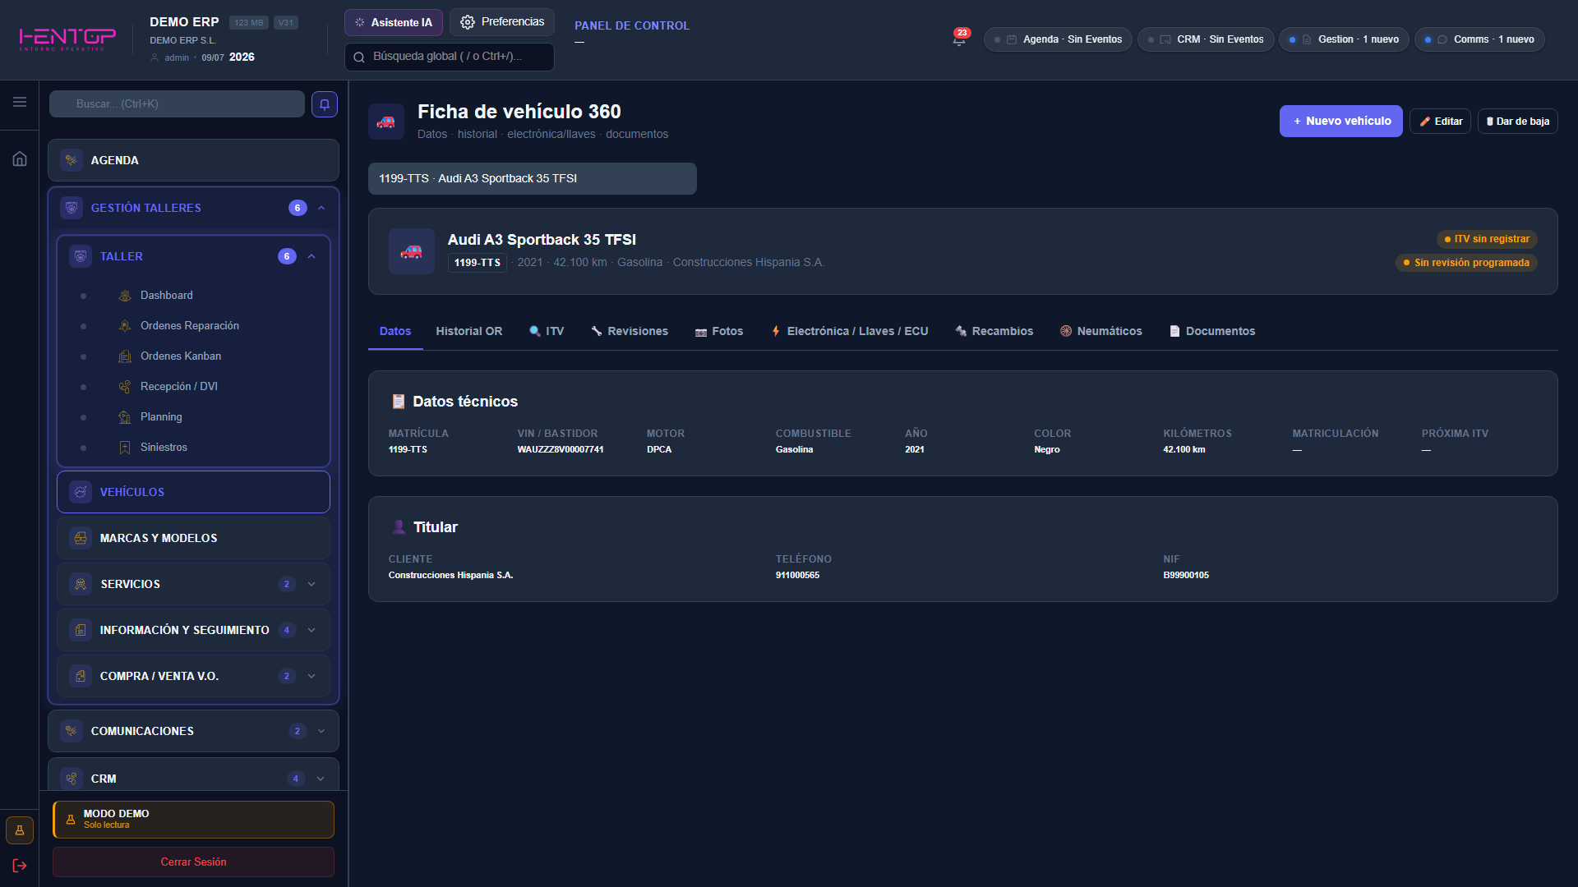Expand the CRM module chevron

coord(321,779)
